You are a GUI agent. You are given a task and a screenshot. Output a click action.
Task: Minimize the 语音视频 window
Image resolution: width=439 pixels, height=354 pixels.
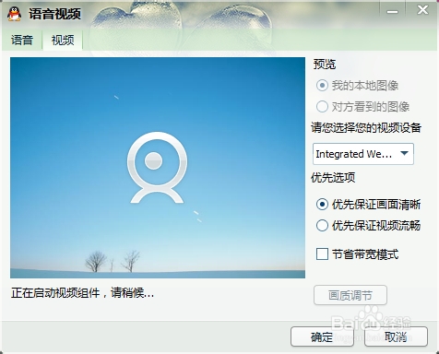tap(392, 11)
